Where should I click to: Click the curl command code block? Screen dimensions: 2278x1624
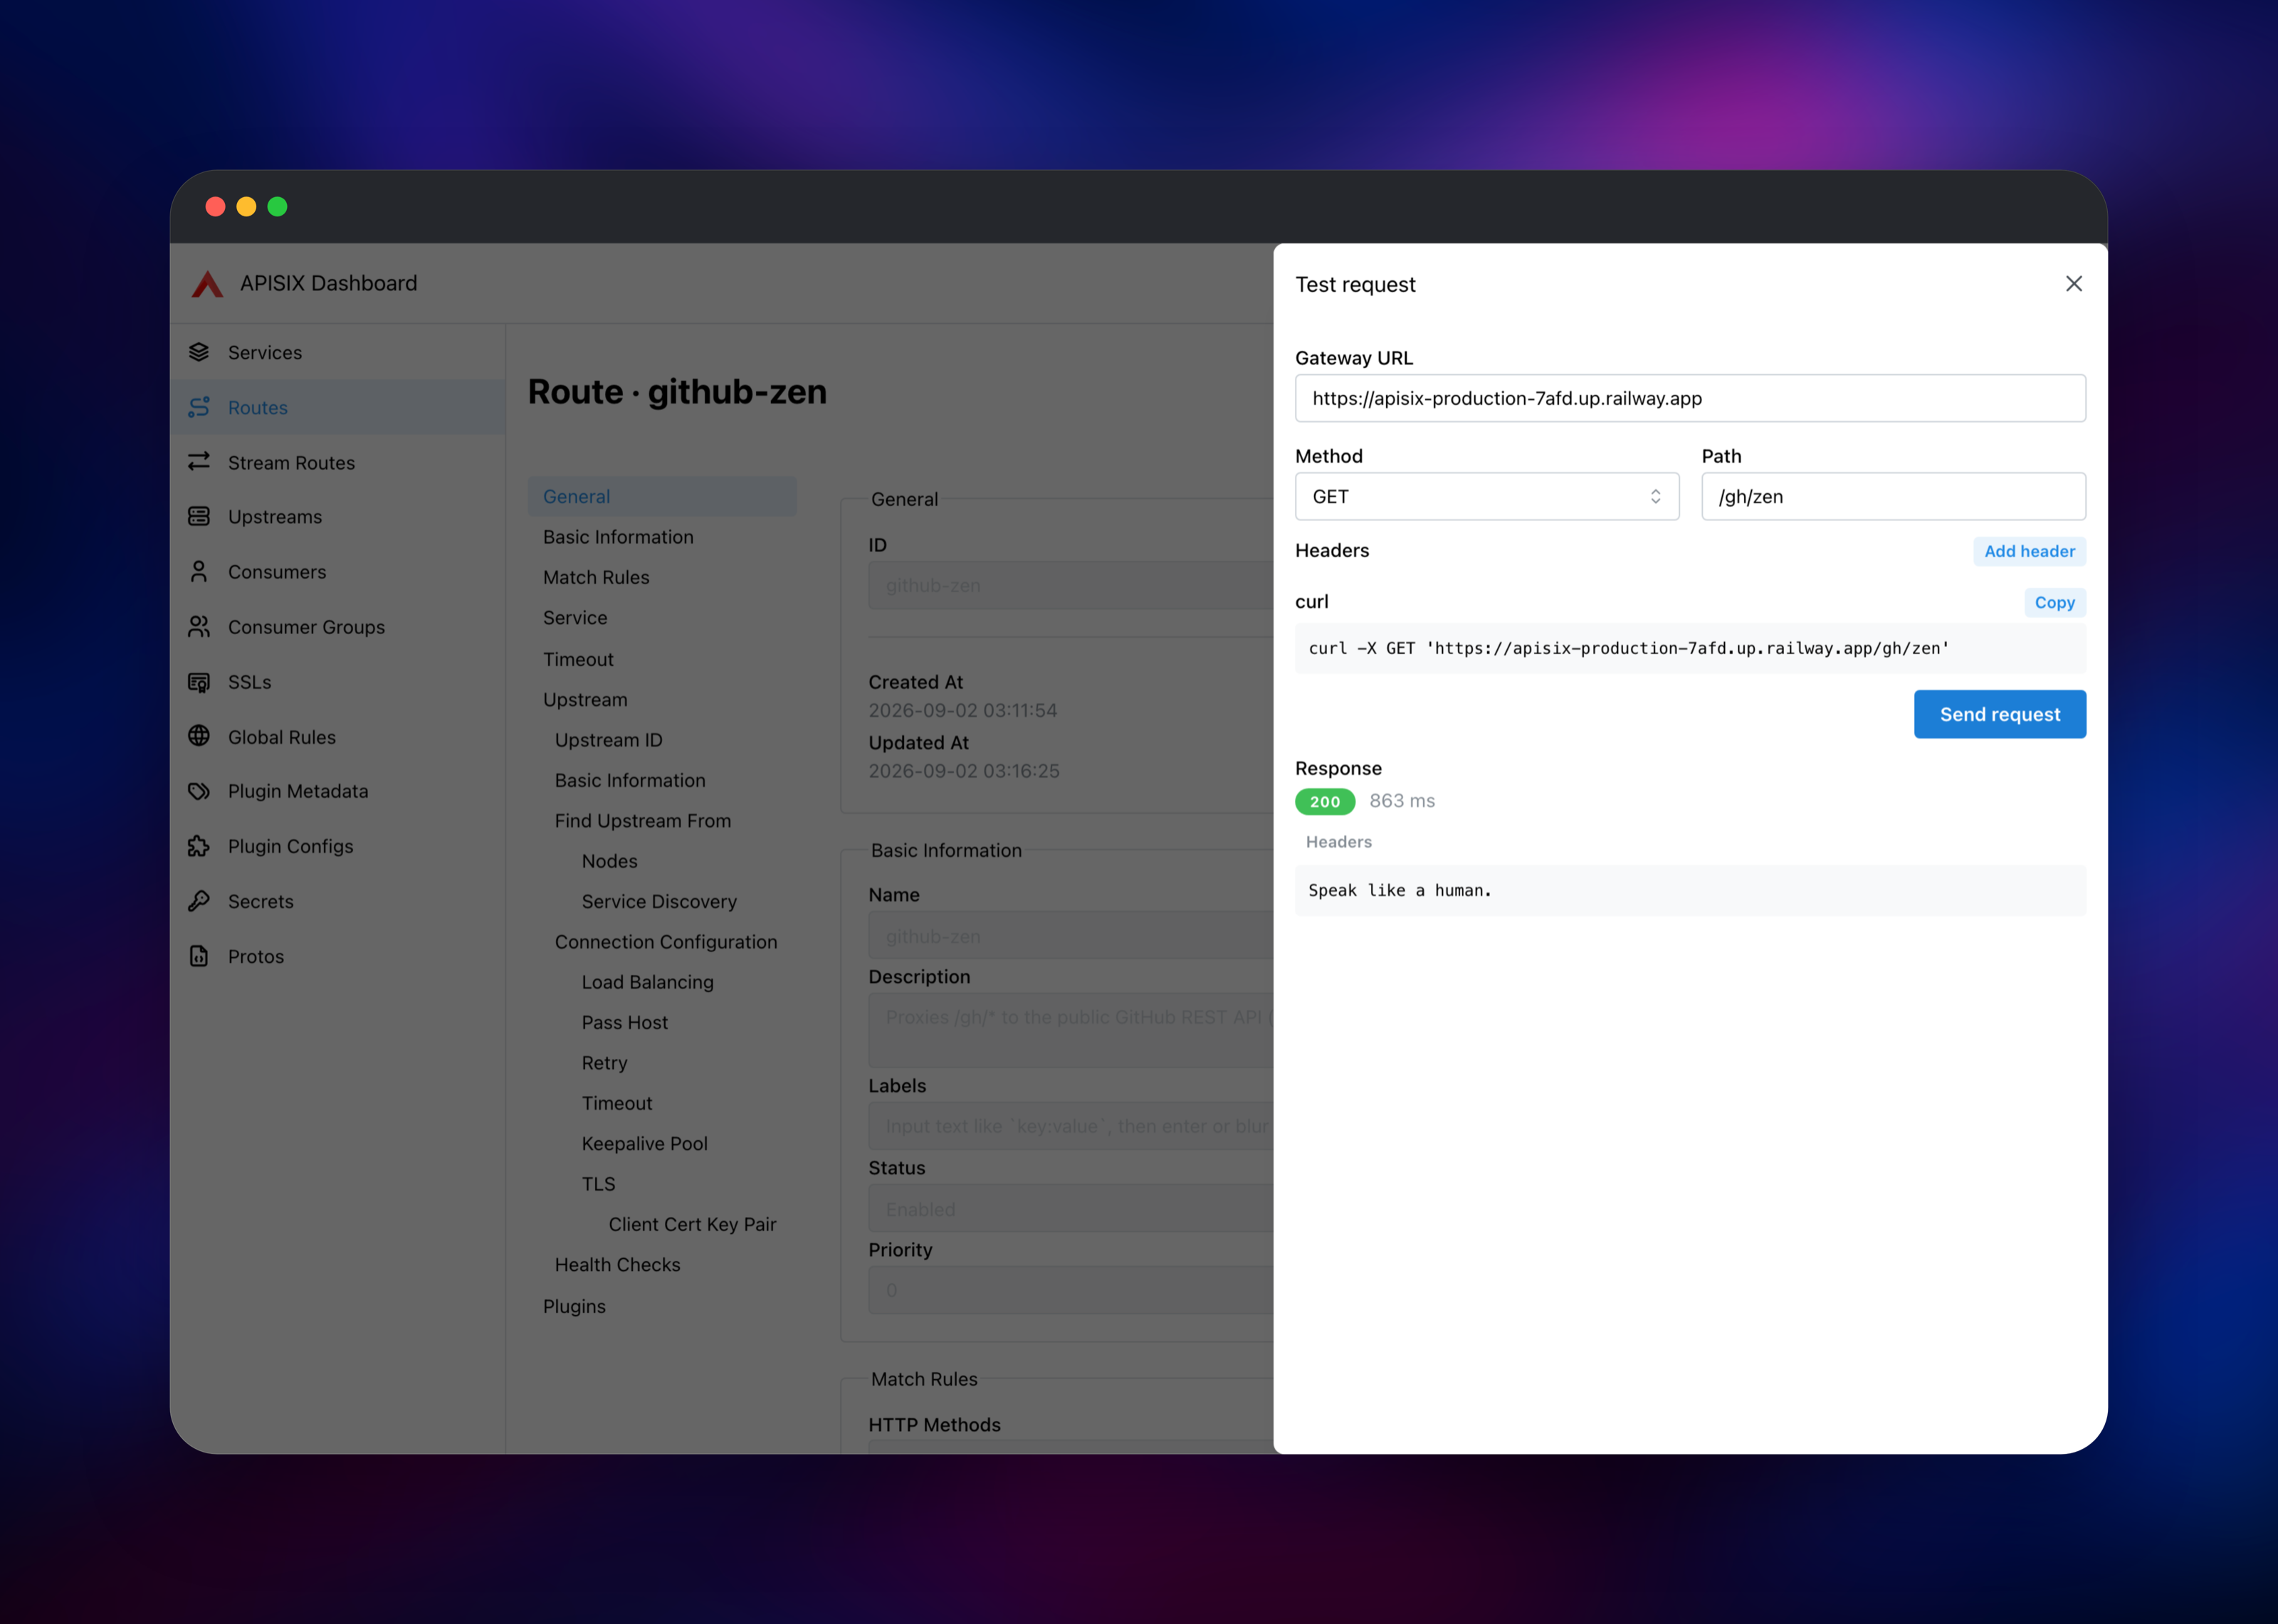coord(1690,648)
